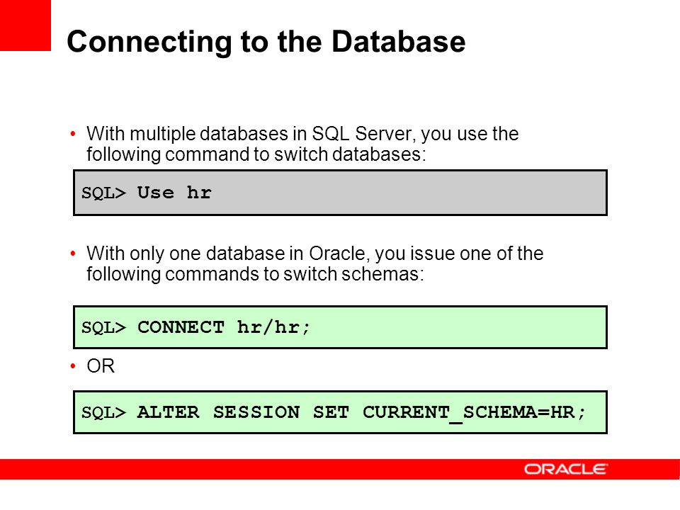Viewport: 680px width, 510px height.
Task: Click the red bullet before Oracle paragraph
Action: (73, 254)
